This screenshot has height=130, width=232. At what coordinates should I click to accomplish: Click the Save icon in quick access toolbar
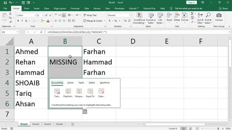5,3
